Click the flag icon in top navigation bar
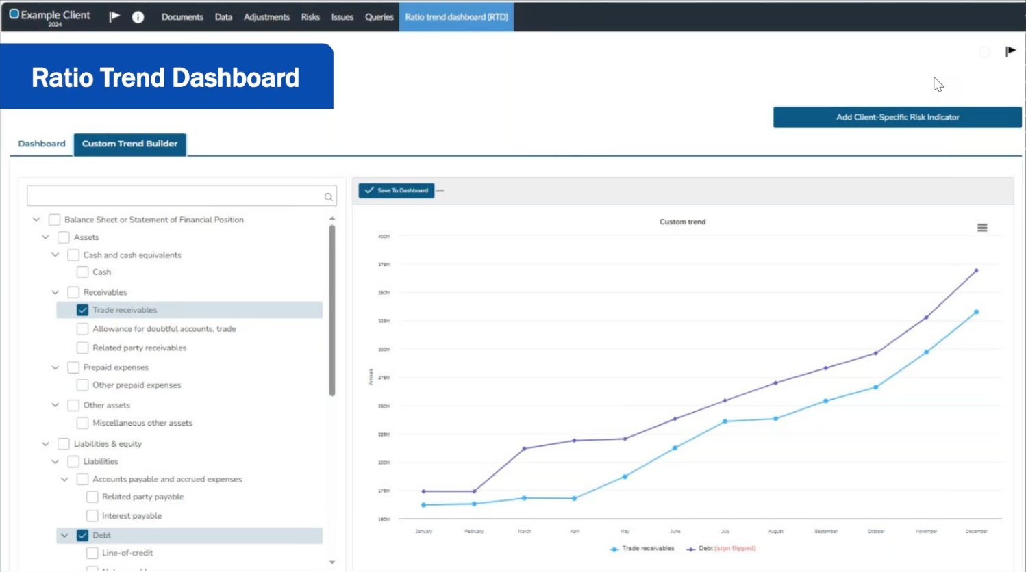 (x=114, y=16)
